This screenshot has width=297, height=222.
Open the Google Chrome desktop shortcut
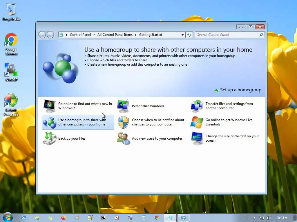coord(11,44)
